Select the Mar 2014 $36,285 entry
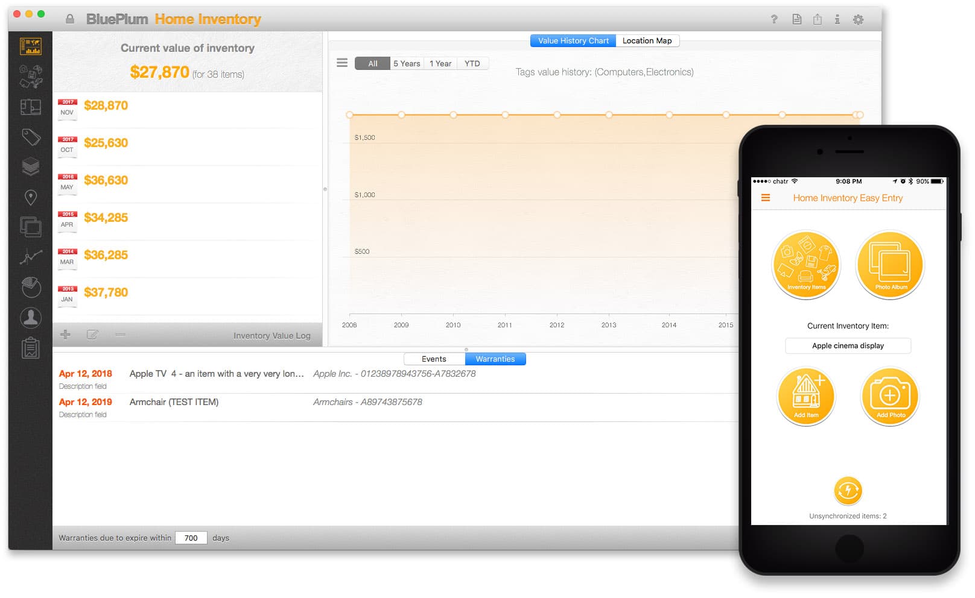This screenshot has height=598, width=975. pyautogui.click(x=188, y=259)
